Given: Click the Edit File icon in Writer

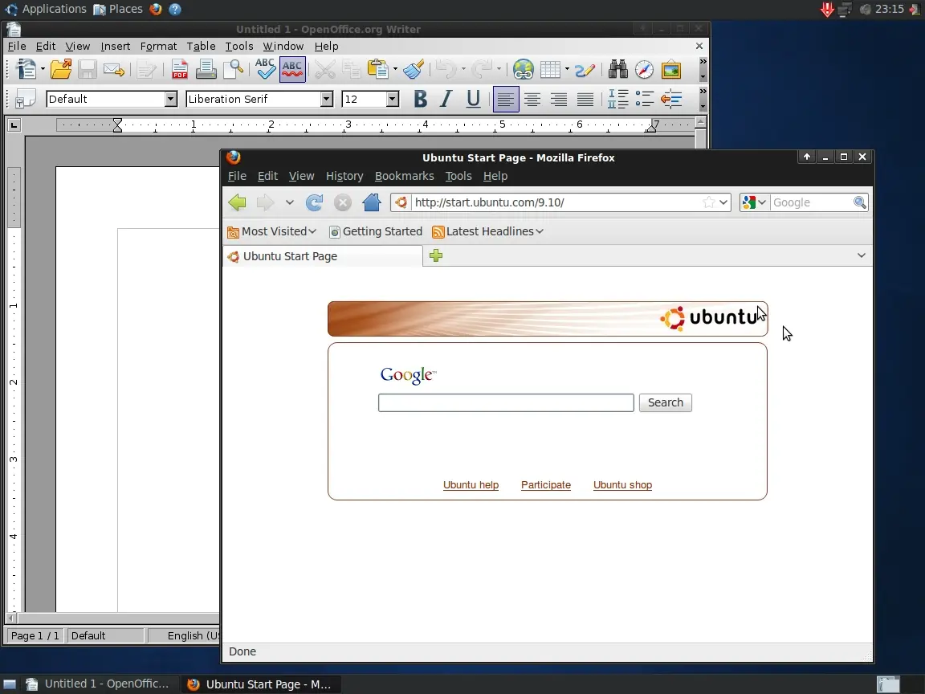Looking at the screenshot, I should (x=145, y=70).
